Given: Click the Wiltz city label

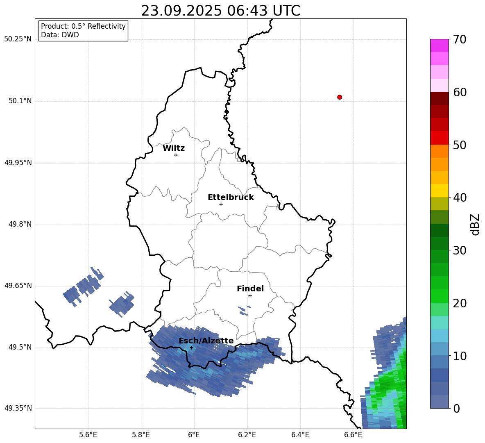Looking at the screenshot, I should coord(174,148).
